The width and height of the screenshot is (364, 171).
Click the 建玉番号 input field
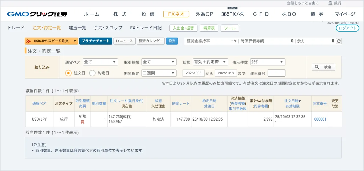click(276, 73)
